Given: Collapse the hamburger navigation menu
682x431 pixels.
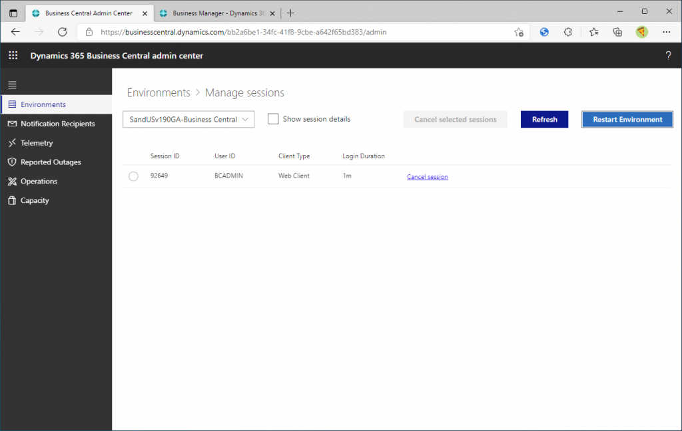Looking at the screenshot, I should pos(12,85).
